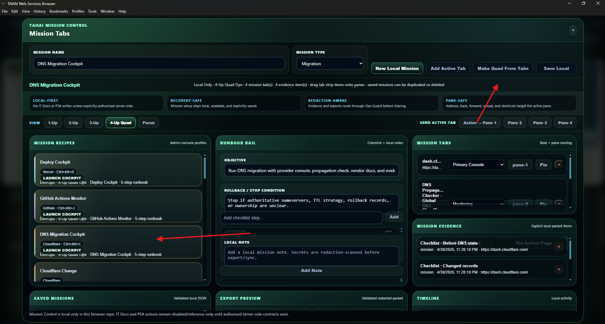605x324 pixels.
Task: Click pane-1 routing for dash.cl... tab
Action: 520,165
